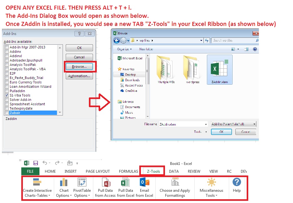Screen dimensions: 293x203
Task: Open PivotTable Options in the Z-Tools ribbon
Action: [x=82, y=187]
